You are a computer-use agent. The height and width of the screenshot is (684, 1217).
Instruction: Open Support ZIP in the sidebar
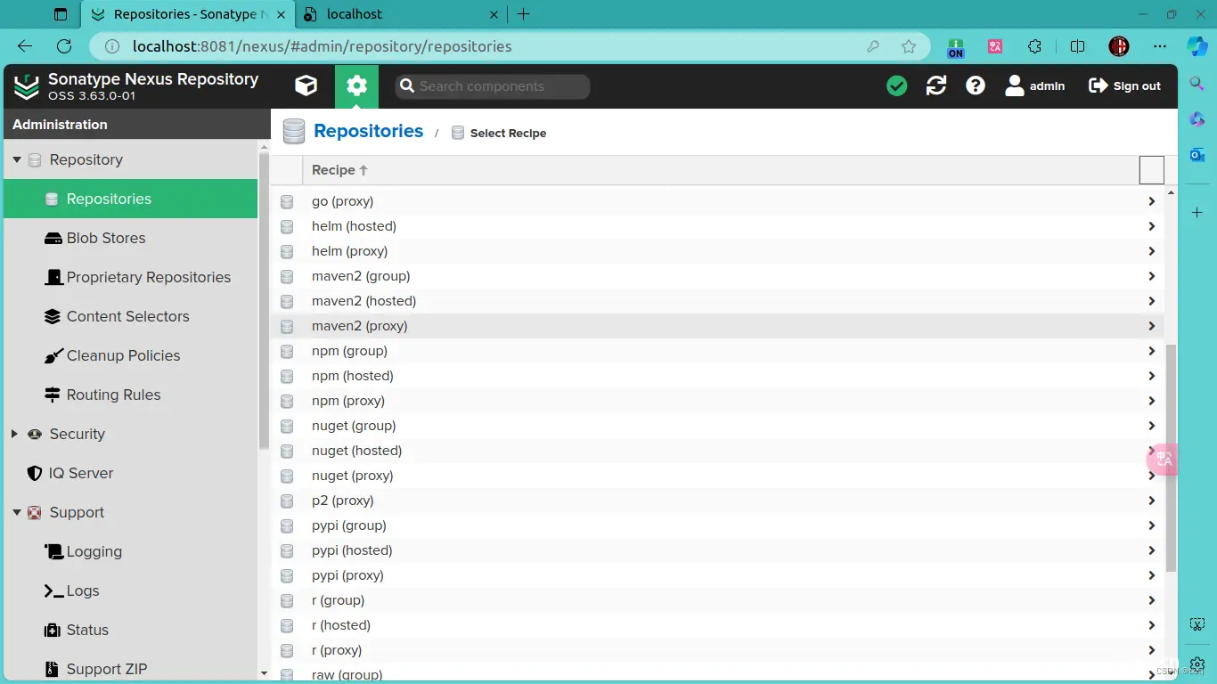pos(130,669)
